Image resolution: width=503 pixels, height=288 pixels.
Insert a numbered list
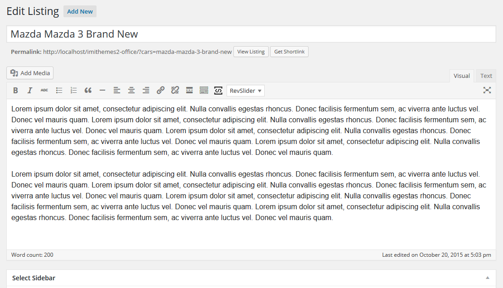pyautogui.click(x=73, y=91)
